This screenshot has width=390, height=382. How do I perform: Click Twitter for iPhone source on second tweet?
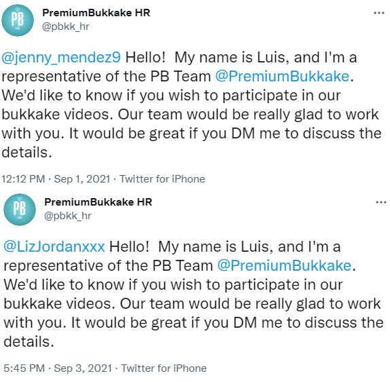[x=164, y=368]
